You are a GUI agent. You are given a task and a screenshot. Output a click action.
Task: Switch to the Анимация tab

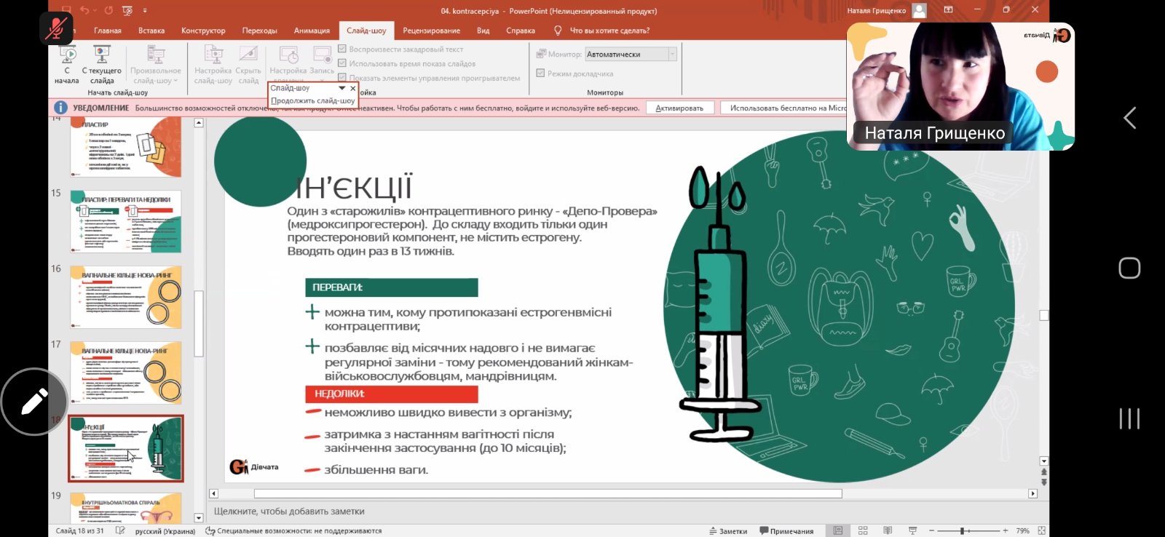pos(312,31)
